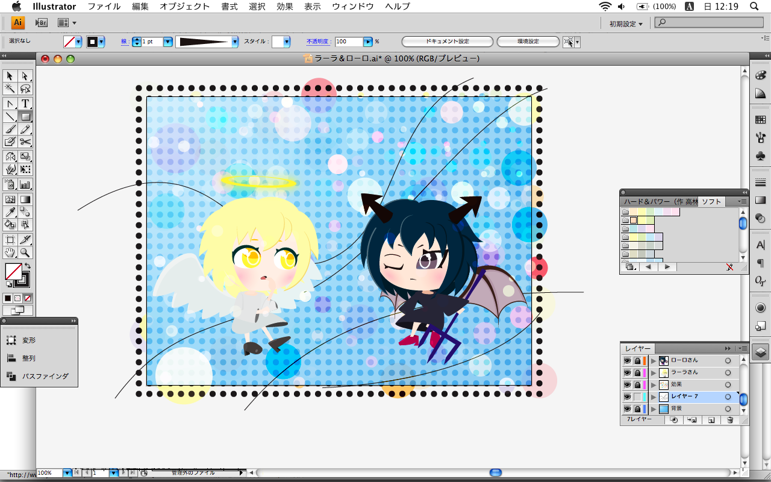Click the レイヤー panel tab
Viewport: 771px width, 482px height.
[x=638, y=348]
